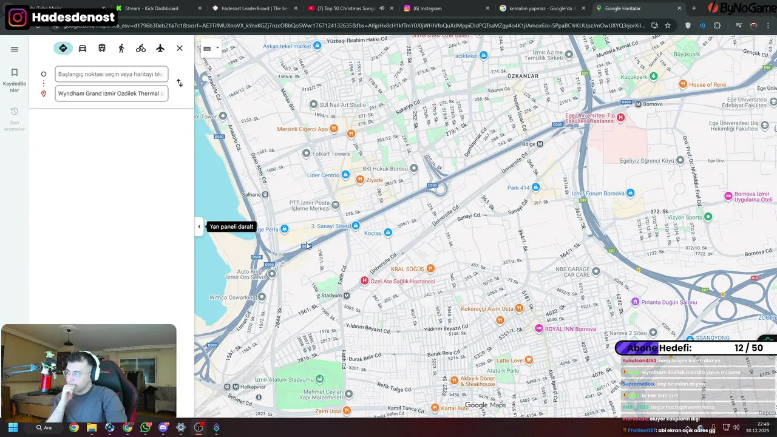777x437 pixels.
Task: Select Lider Centrio shopping pin
Action: (345, 175)
